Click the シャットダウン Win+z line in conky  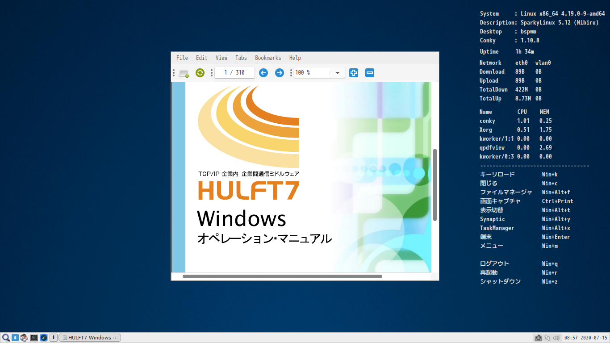pos(519,281)
